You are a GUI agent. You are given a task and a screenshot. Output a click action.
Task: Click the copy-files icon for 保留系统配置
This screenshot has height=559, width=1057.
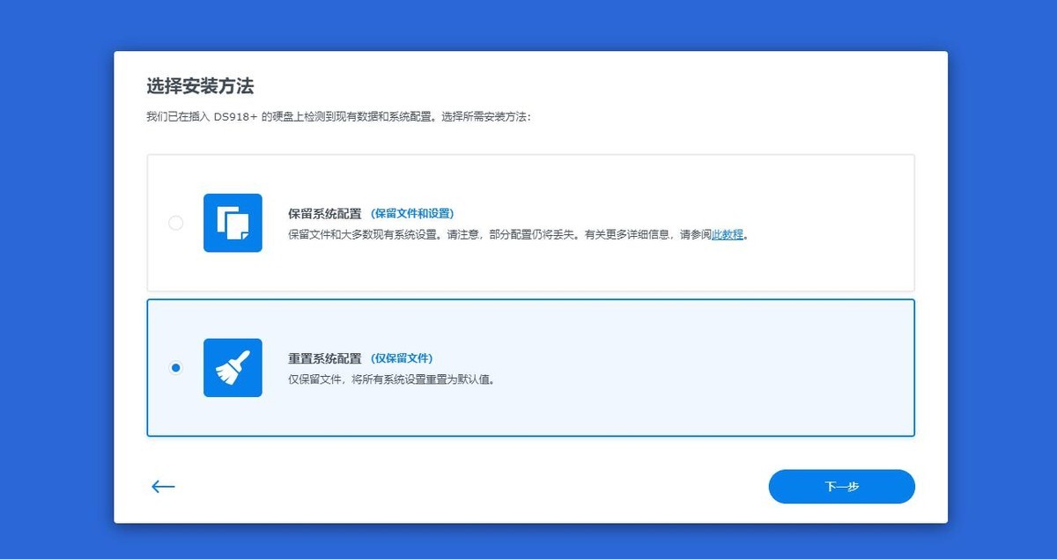click(233, 223)
